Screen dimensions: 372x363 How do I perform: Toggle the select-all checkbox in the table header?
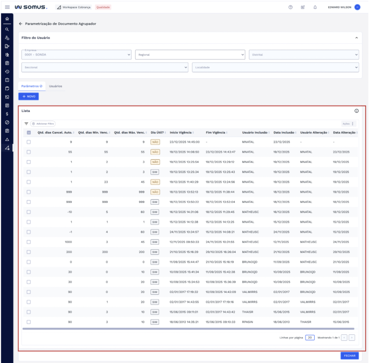tap(29, 132)
